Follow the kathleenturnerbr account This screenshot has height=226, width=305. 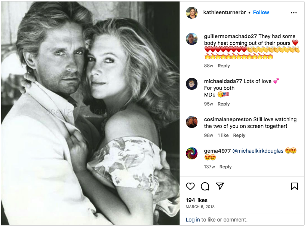pyautogui.click(x=261, y=12)
